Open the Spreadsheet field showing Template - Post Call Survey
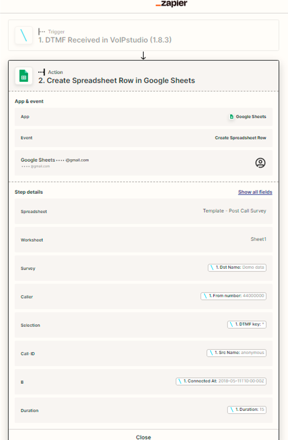Image resolution: width=288 pixels, height=440 pixels. pos(143,211)
